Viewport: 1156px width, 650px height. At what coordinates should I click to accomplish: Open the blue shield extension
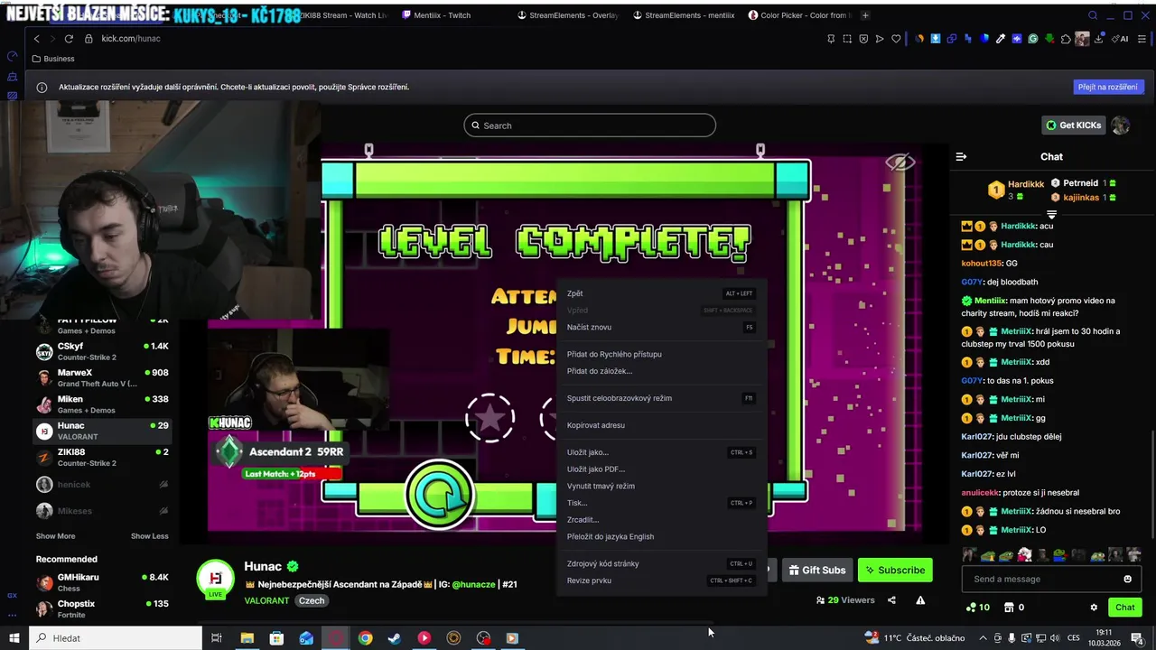pyautogui.click(x=984, y=39)
